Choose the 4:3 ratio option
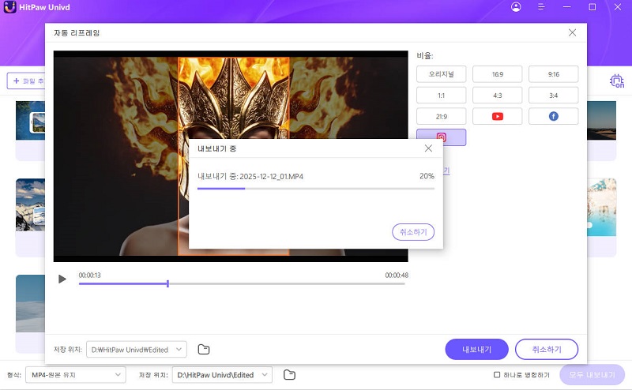This screenshot has height=390, width=632. (x=498, y=96)
